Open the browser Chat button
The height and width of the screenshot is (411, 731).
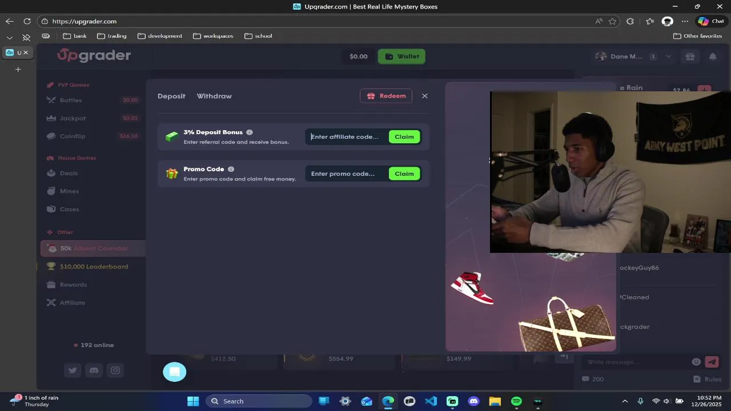pyautogui.click(x=711, y=21)
